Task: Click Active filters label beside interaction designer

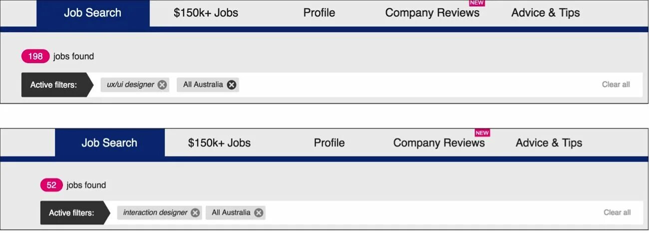Action: (x=71, y=213)
